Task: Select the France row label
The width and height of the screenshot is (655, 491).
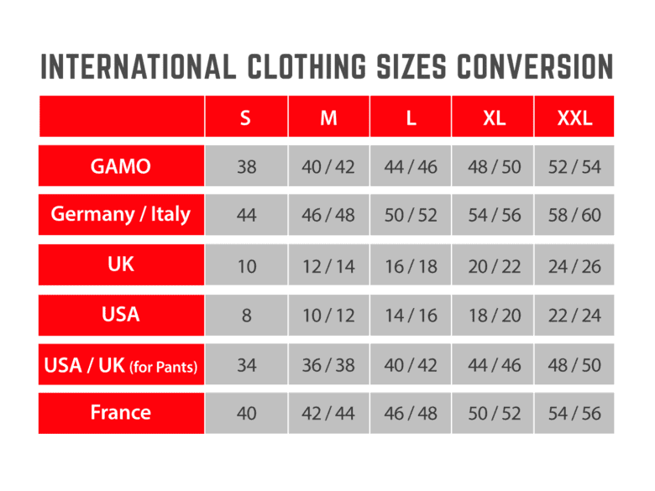Action: (x=121, y=413)
